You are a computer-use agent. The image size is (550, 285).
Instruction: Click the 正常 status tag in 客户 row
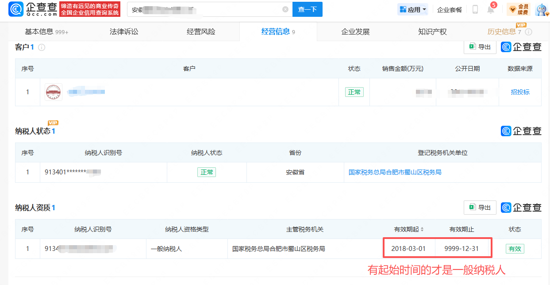click(x=354, y=92)
